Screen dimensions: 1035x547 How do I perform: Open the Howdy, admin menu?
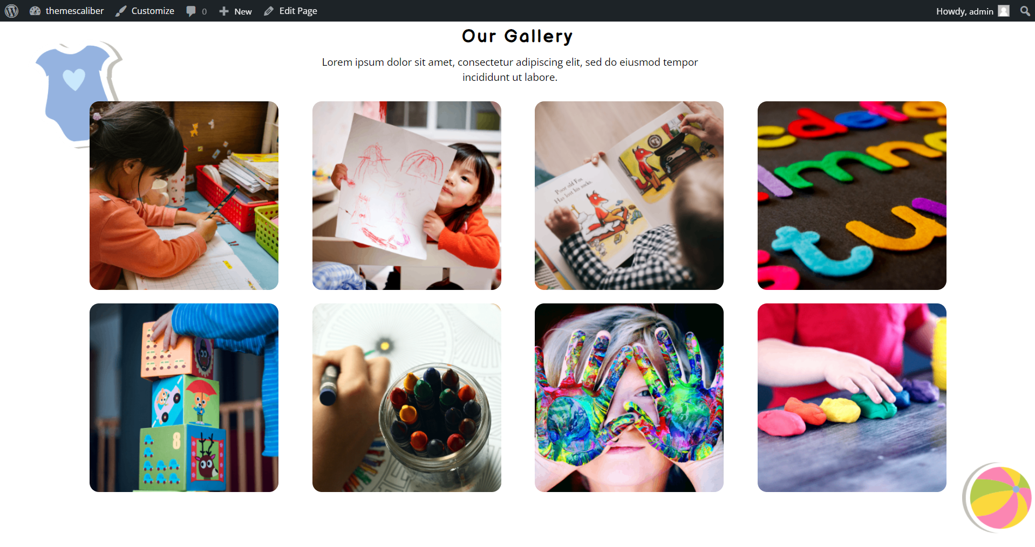click(x=972, y=11)
